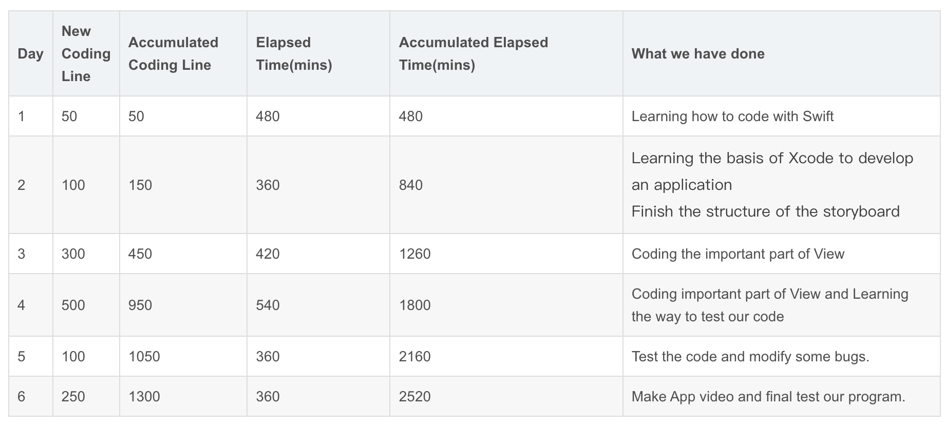Screen dimensions: 945x426
Task: Click the "Day" column header
Action: [x=30, y=54]
